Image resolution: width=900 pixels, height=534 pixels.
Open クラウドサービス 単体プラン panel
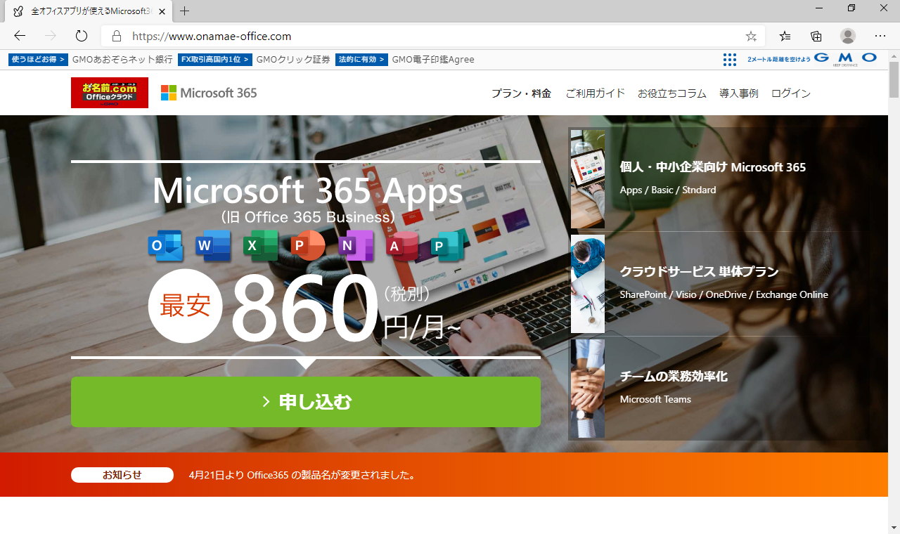pos(719,283)
